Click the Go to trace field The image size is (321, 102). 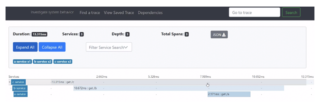coord(254,12)
